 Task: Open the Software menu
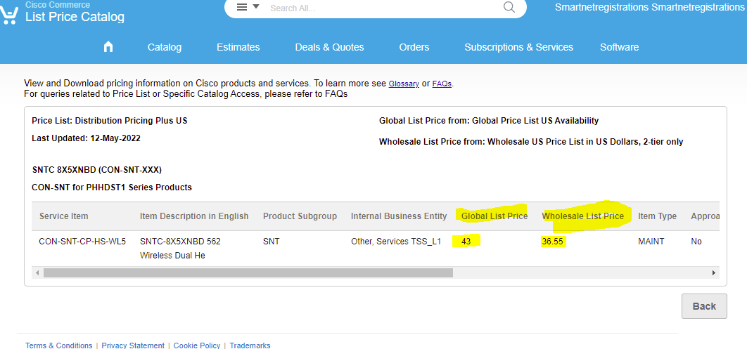click(x=619, y=47)
